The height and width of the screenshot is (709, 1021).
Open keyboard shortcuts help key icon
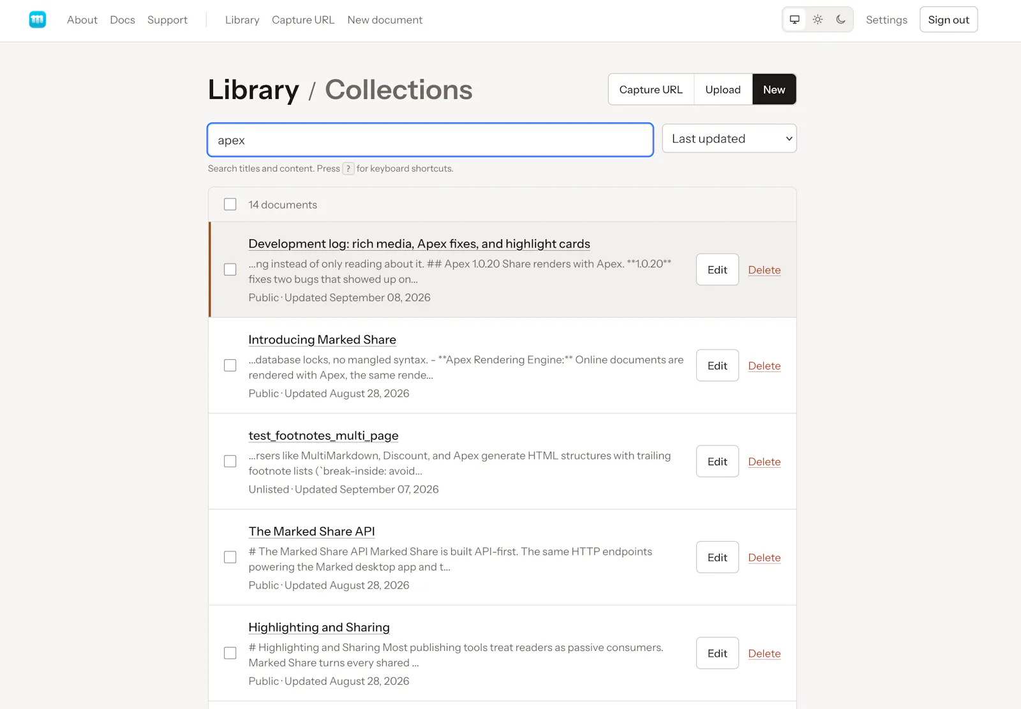(x=348, y=168)
